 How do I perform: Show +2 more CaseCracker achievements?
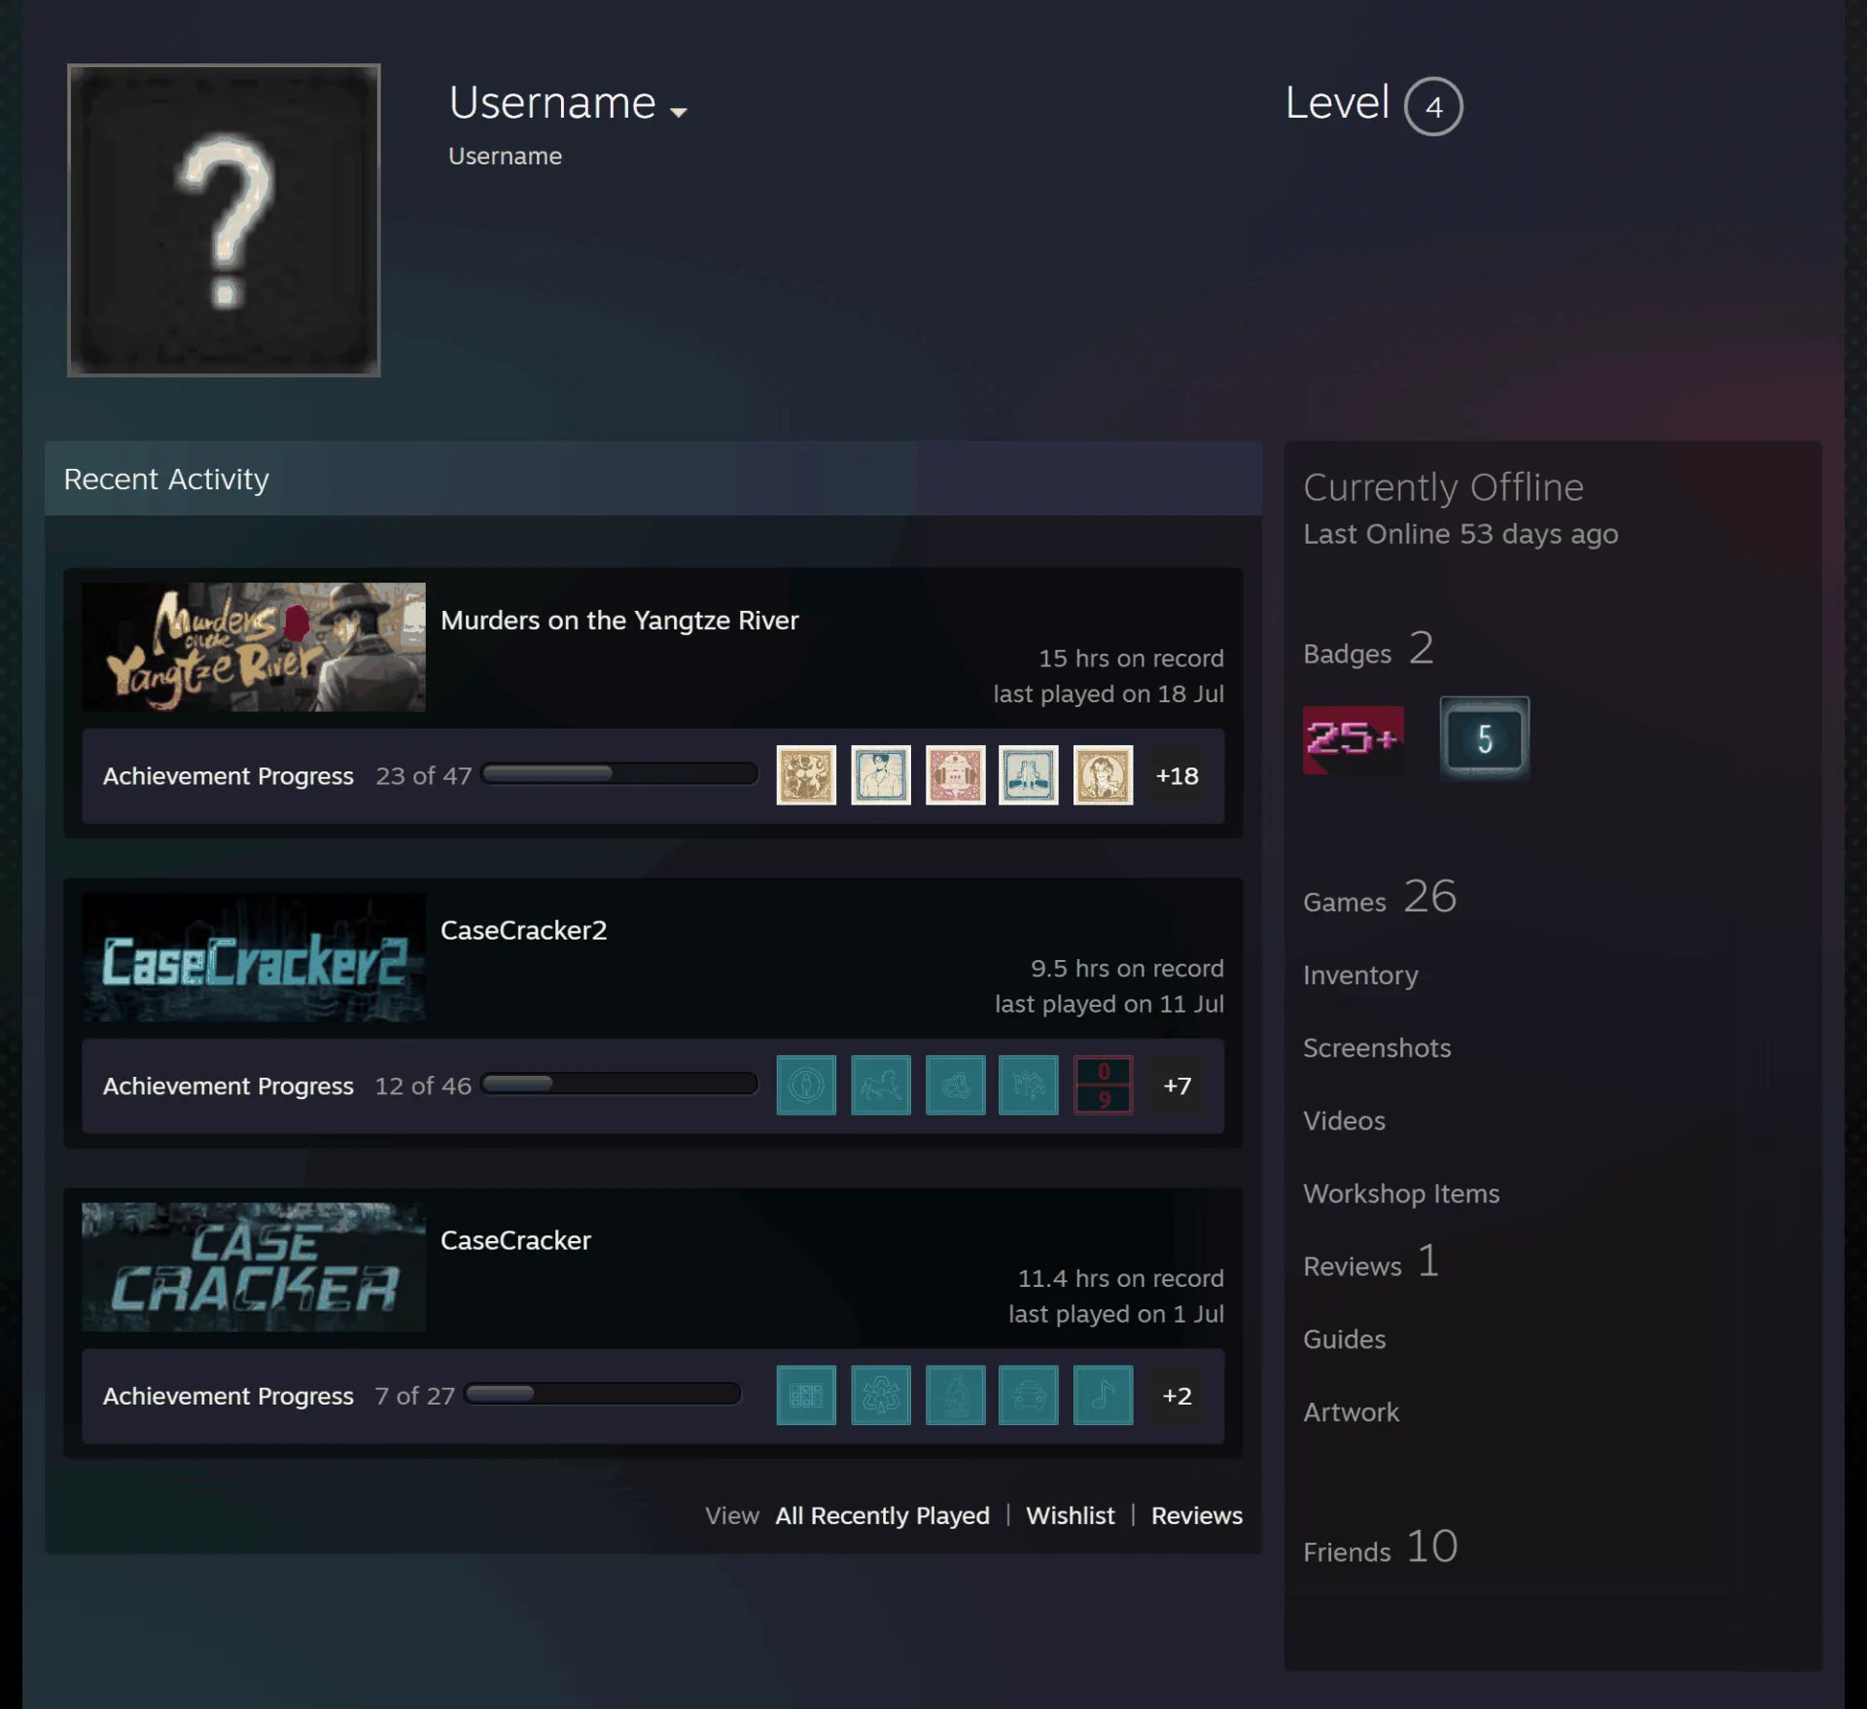(1177, 1396)
